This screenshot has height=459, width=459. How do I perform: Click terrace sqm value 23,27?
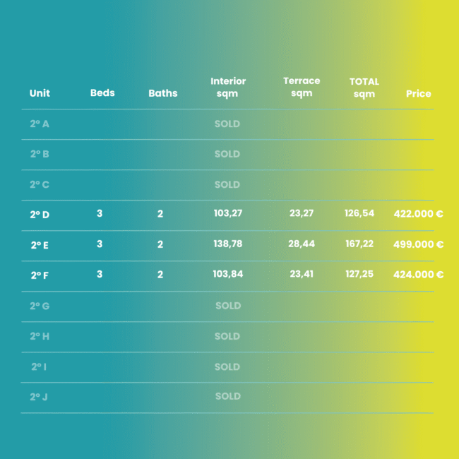(302, 213)
